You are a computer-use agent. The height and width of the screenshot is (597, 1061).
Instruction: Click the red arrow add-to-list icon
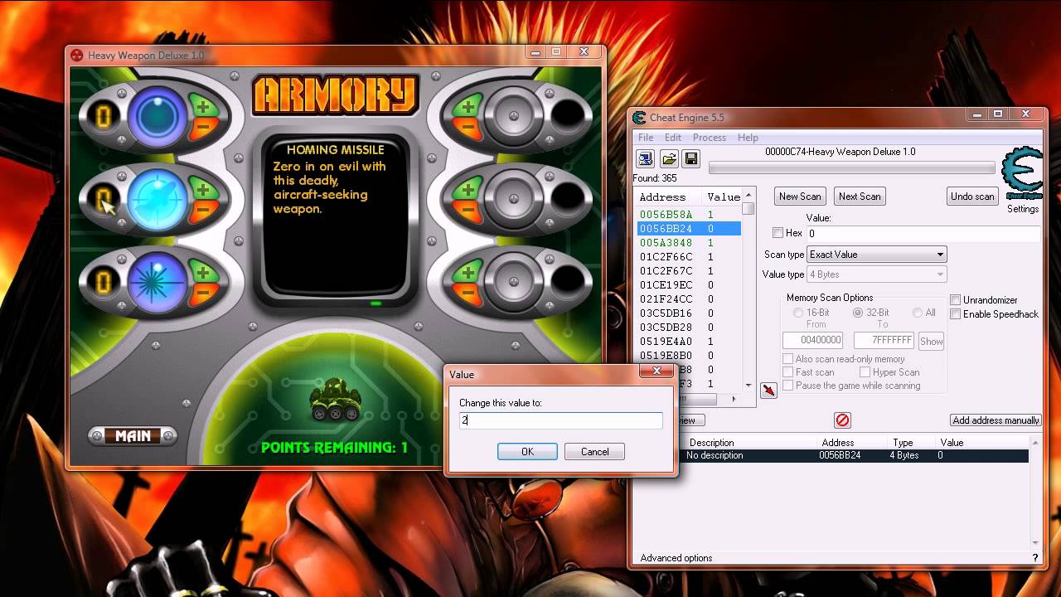click(x=768, y=390)
